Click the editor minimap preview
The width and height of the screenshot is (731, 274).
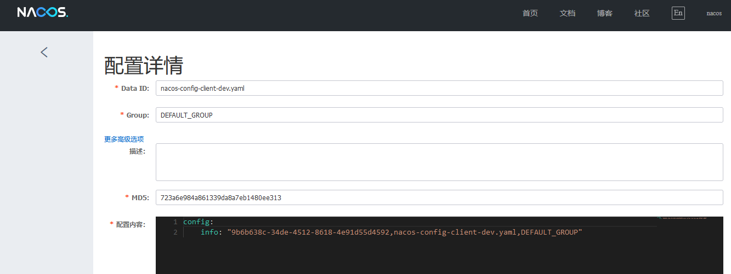click(683, 218)
